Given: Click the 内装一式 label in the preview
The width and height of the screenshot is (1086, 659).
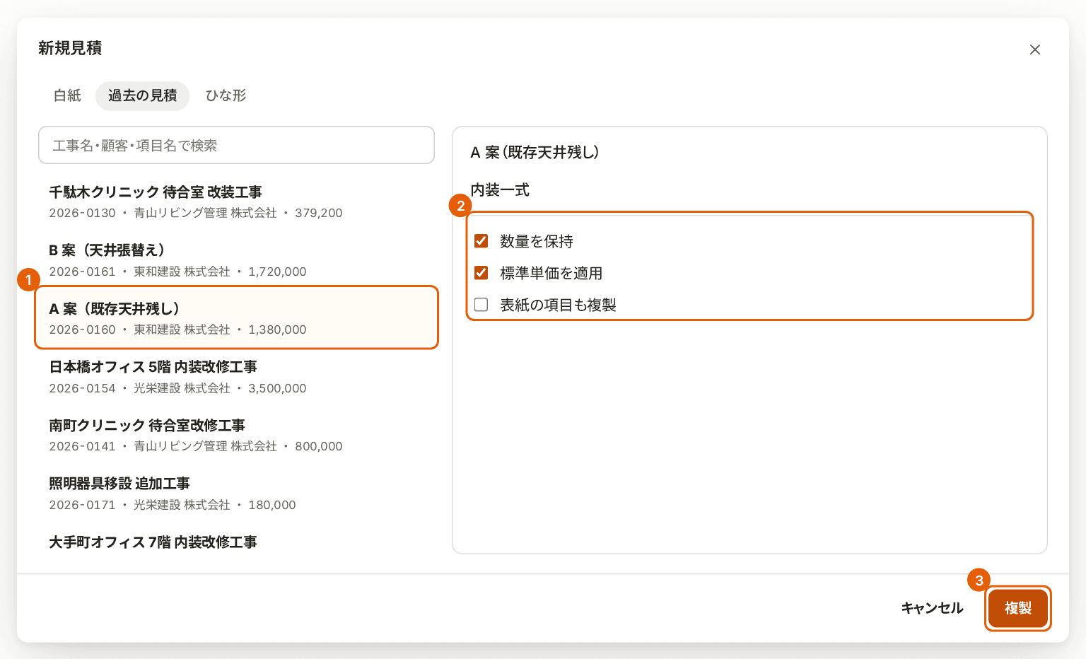Looking at the screenshot, I should (500, 189).
